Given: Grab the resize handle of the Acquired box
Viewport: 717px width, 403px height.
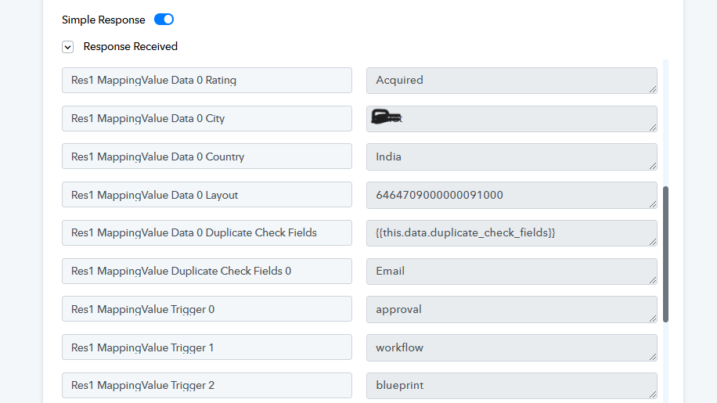Looking at the screenshot, I should [x=653, y=89].
